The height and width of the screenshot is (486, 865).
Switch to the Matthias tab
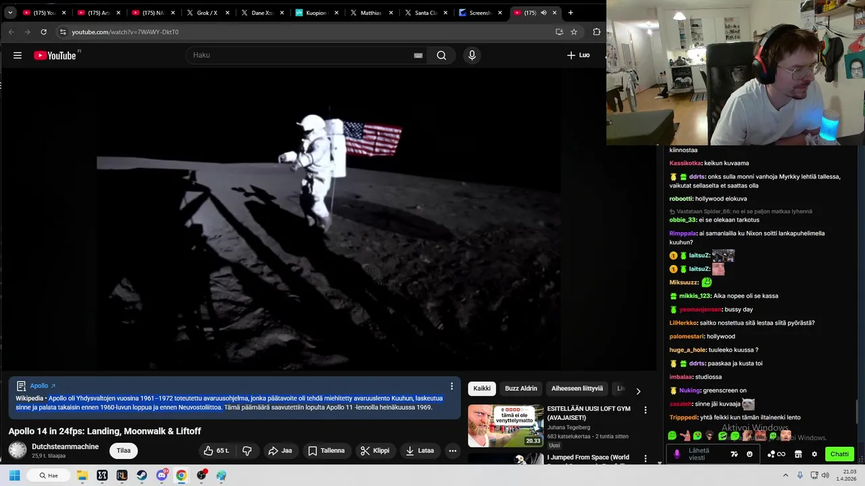click(x=370, y=13)
